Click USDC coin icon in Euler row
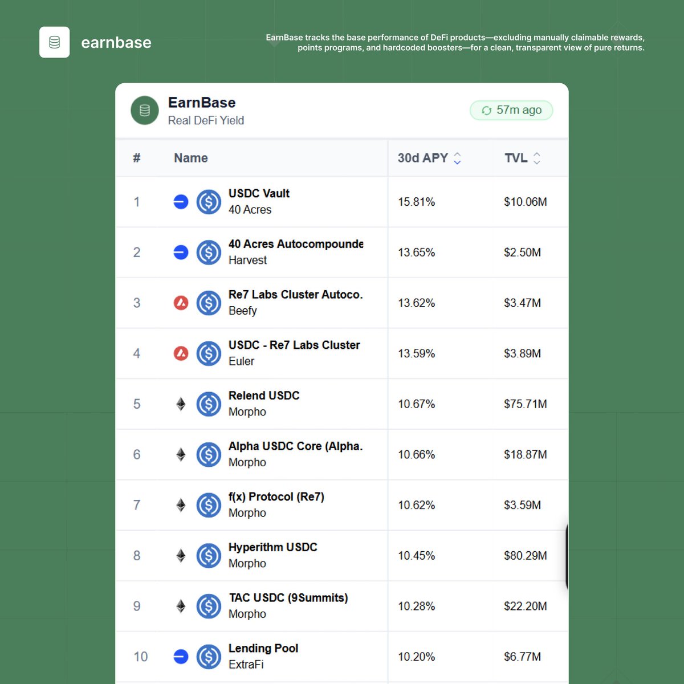Image resolution: width=684 pixels, height=684 pixels. click(209, 353)
